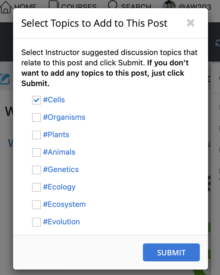Open the @AW203 profile avatar
The height and width of the screenshot is (275, 220).
point(169,5)
